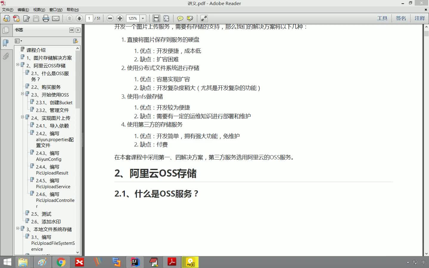Click the expand panel right-arrow button
The width and height of the screenshot is (429, 268).
click(78, 30)
